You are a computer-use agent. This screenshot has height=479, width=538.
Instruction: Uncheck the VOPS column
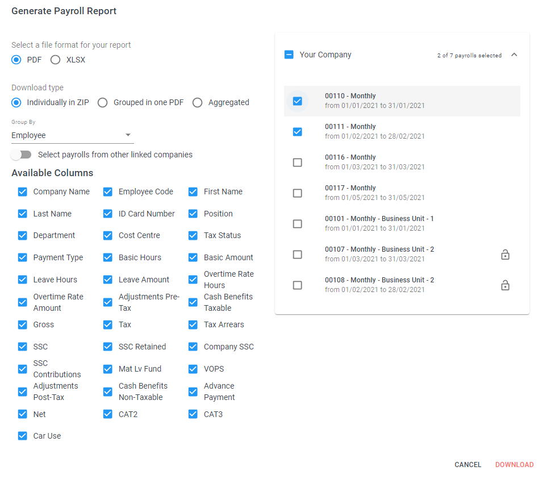click(x=193, y=369)
